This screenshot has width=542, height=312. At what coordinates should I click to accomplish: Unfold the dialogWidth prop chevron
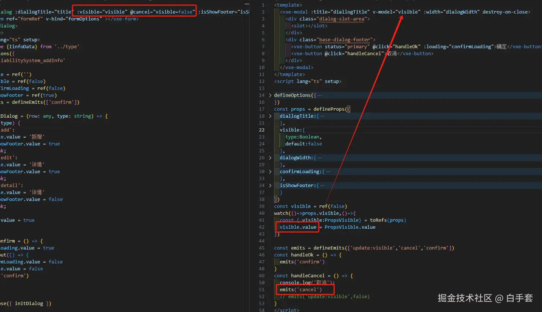(270, 158)
